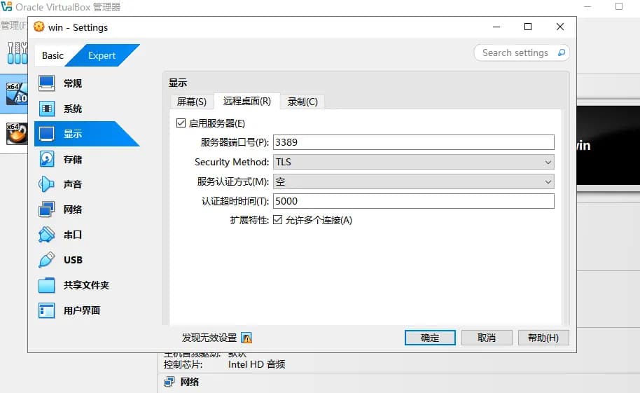
Task: Open the 声音 (Audio) speaker icon
Action: coord(46,184)
